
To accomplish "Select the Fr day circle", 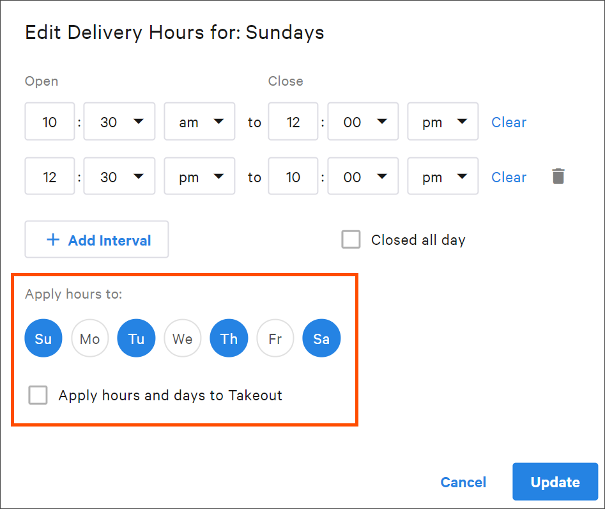I will click(x=275, y=338).
